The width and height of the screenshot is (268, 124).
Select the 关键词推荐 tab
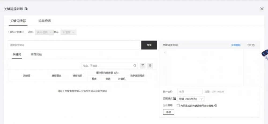click(18, 21)
